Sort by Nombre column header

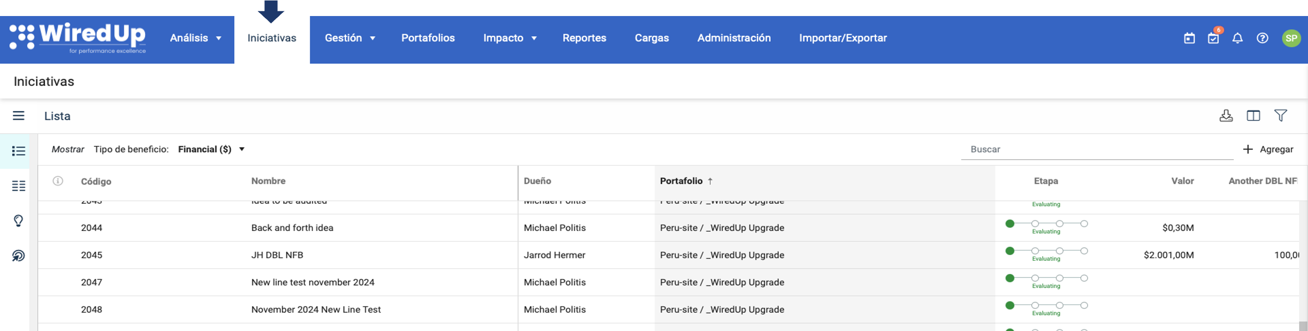tap(268, 181)
